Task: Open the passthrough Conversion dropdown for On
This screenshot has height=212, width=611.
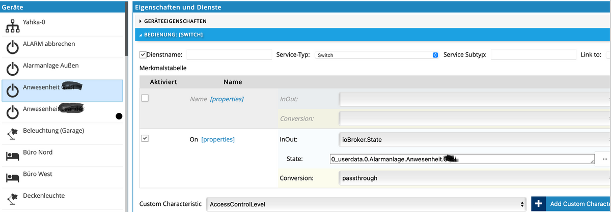Action: pyautogui.click(x=474, y=178)
